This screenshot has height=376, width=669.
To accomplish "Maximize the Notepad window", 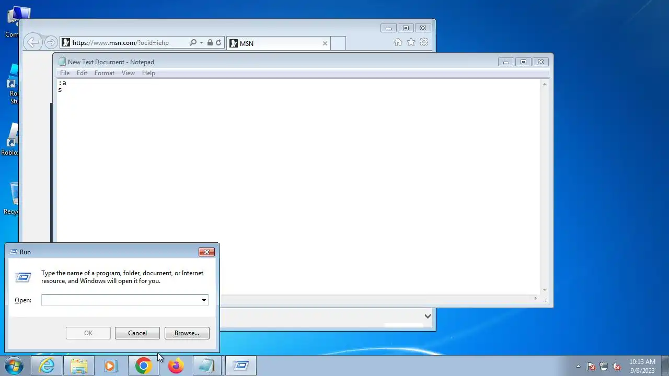I will tap(523, 62).
